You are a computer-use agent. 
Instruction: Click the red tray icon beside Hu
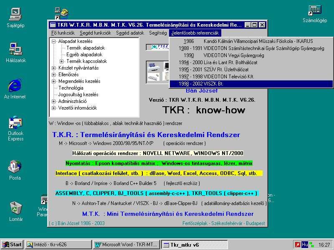tap(298, 245)
